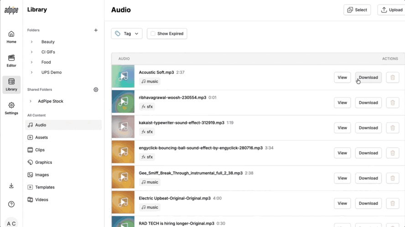Open Library in the sidebar

click(11, 85)
